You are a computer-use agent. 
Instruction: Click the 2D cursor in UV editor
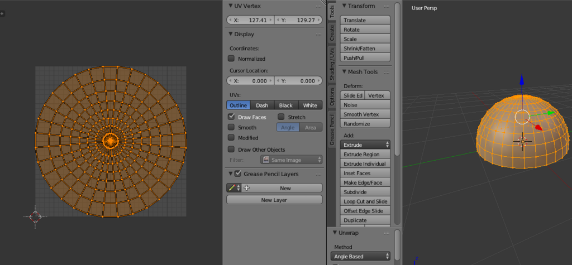click(x=35, y=216)
